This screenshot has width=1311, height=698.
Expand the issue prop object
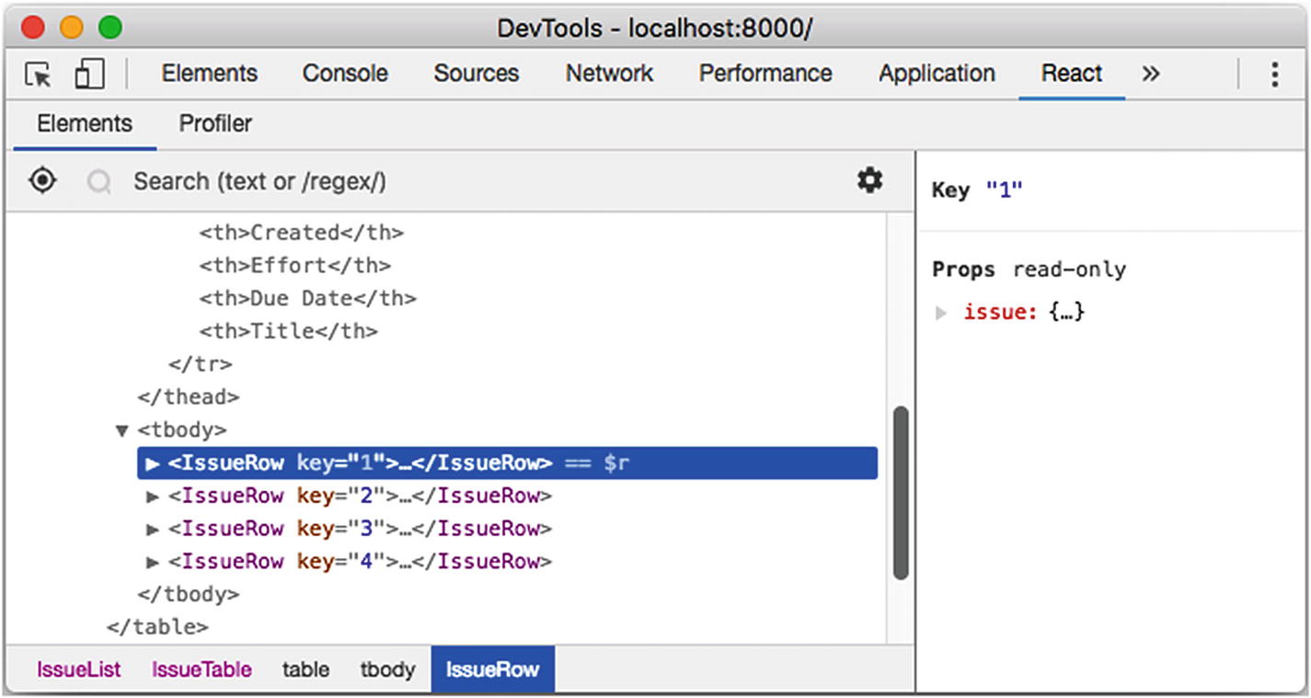tap(941, 313)
